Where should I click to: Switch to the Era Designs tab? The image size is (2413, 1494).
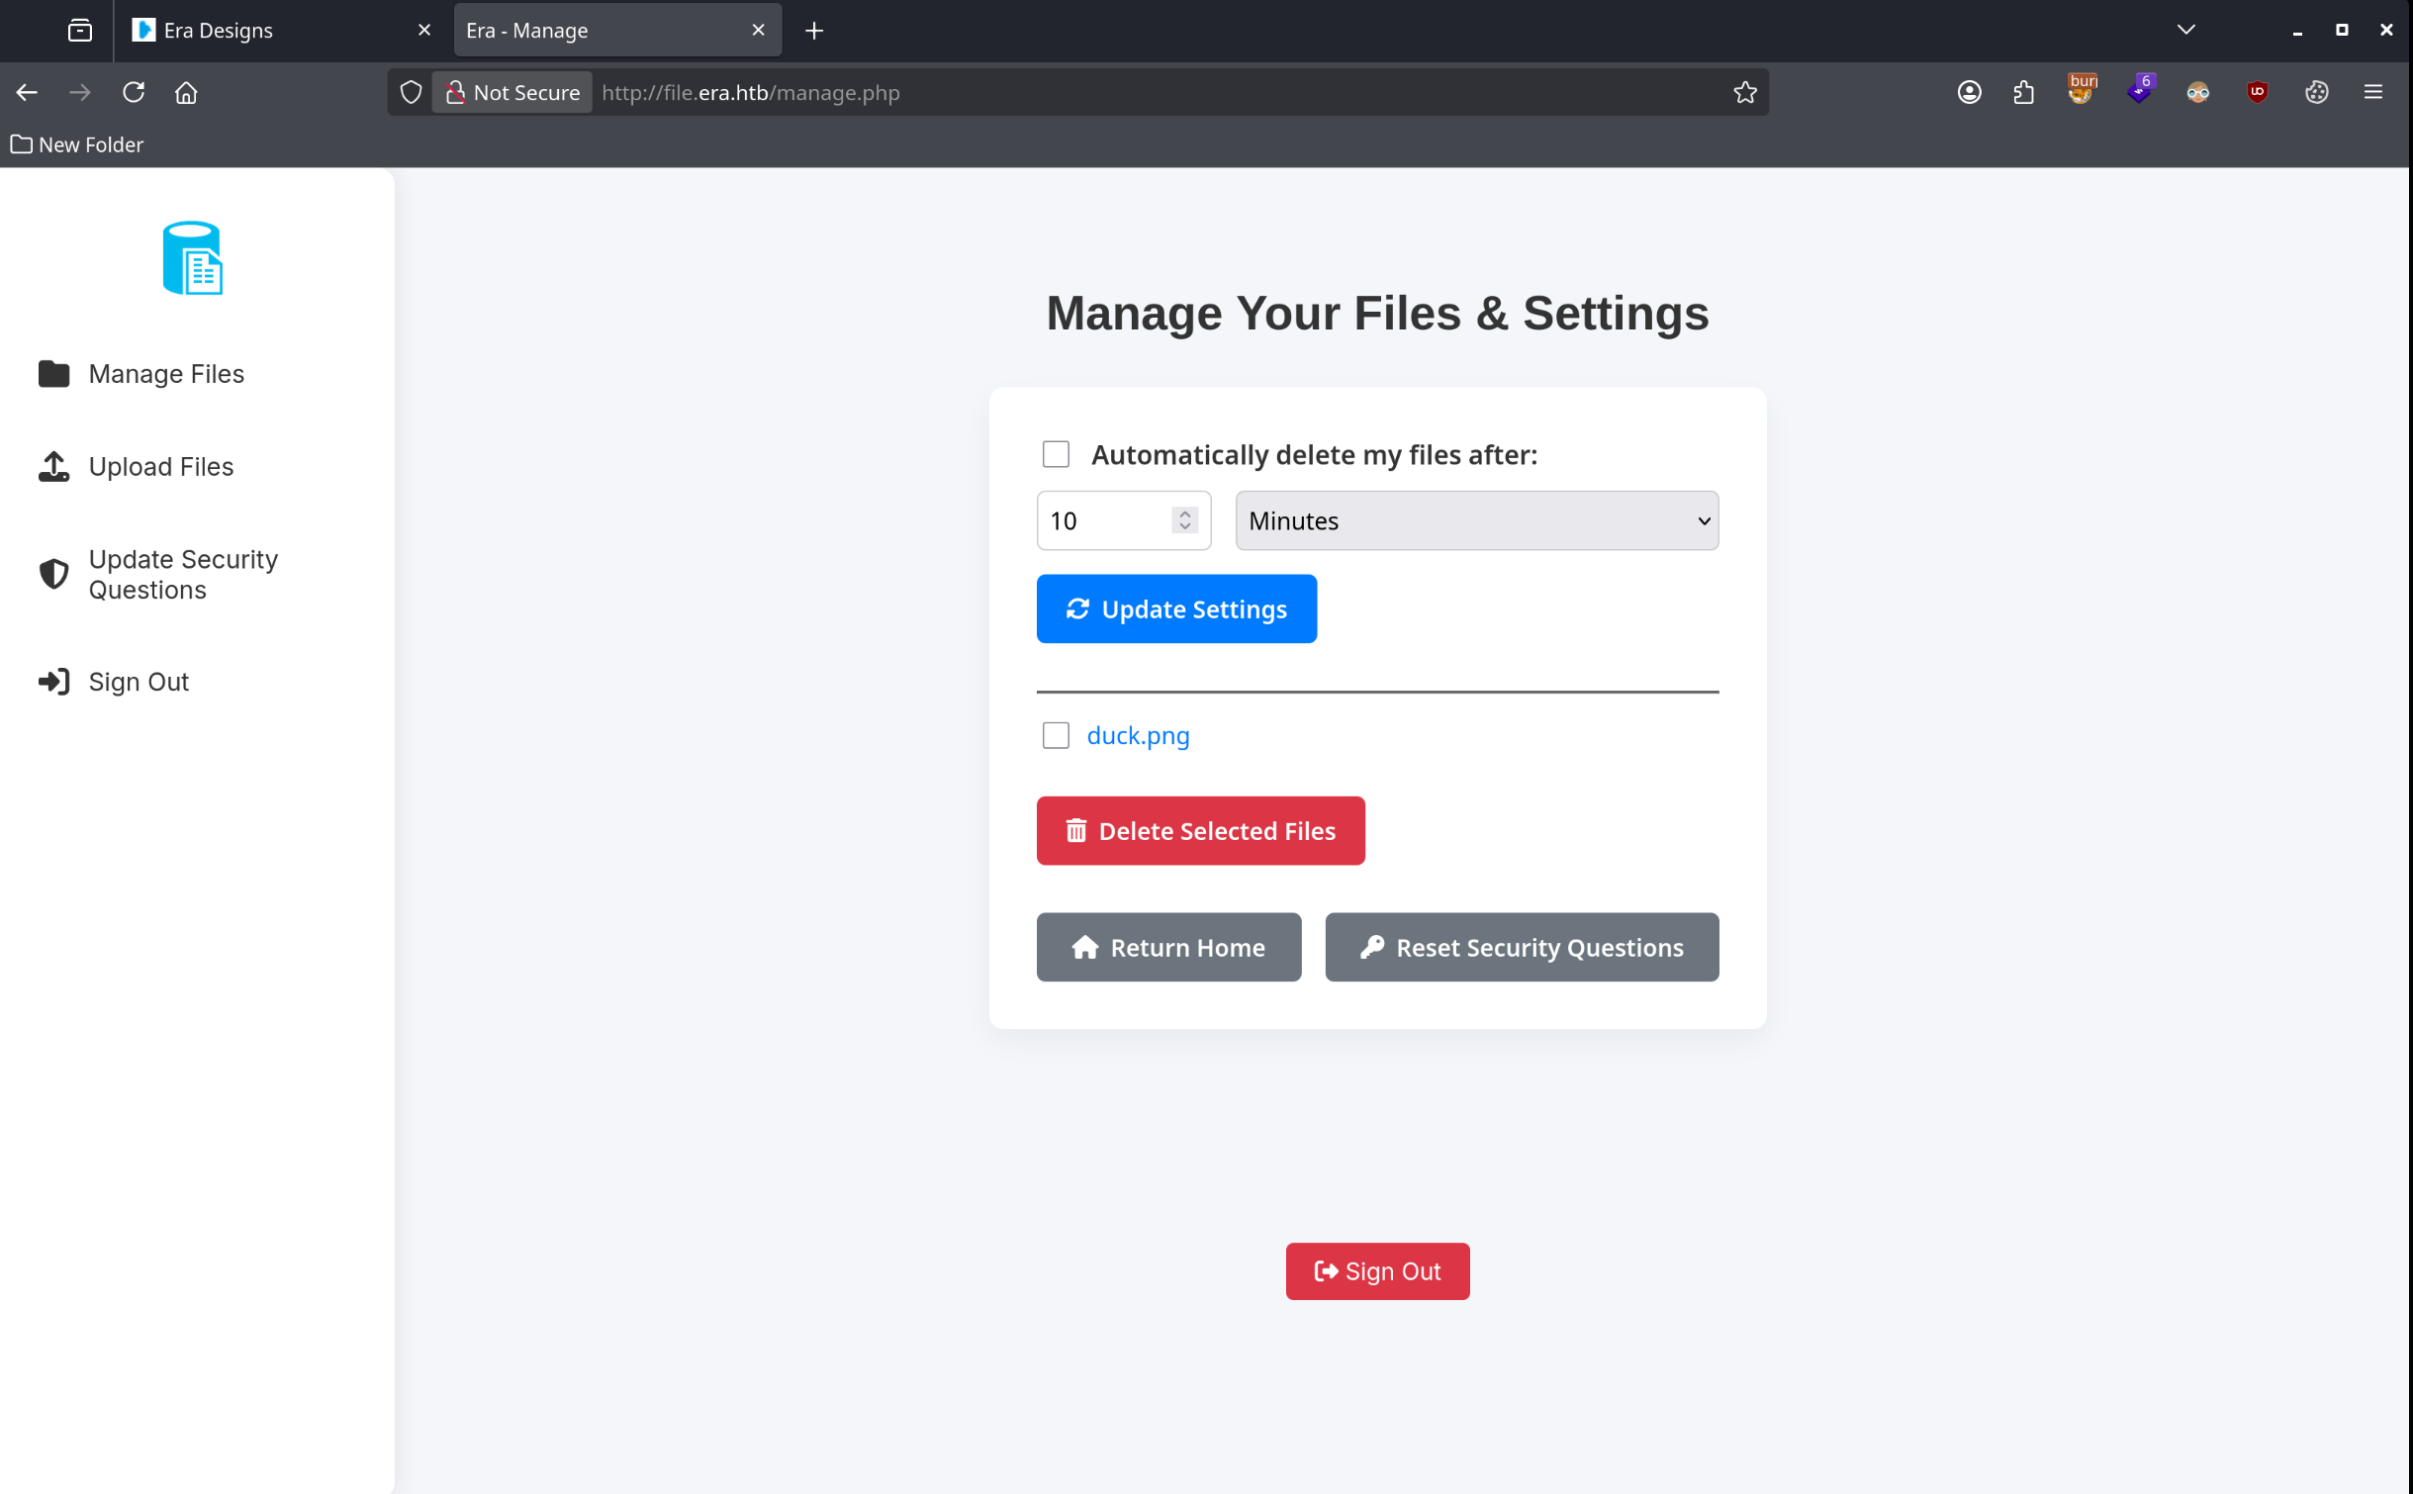(281, 30)
